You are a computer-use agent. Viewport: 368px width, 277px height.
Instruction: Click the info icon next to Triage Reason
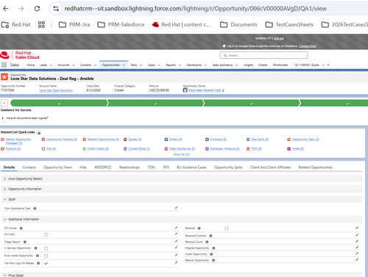pyautogui.click(x=25, y=242)
